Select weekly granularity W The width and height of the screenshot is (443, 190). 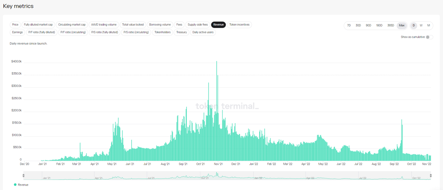pyautogui.click(x=421, y=25)
